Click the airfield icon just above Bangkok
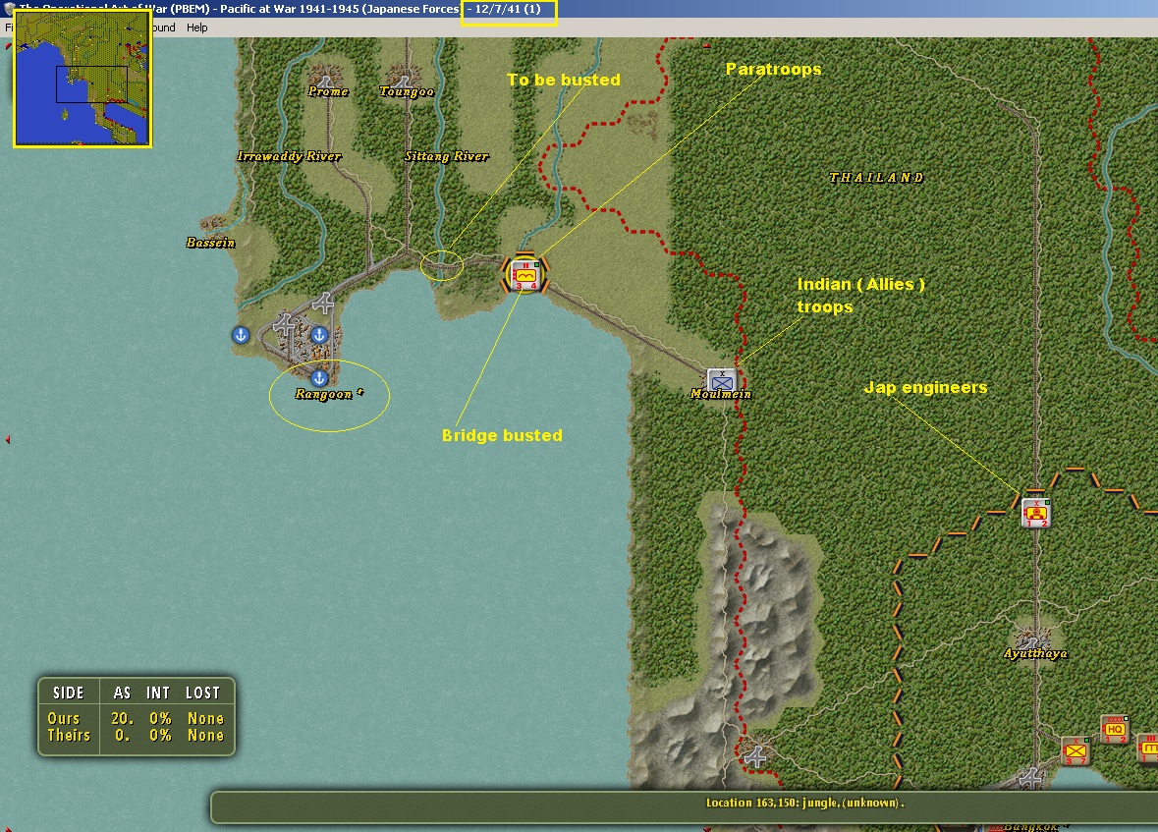Screen dimensions: 1158x832 click(1029, 777)
